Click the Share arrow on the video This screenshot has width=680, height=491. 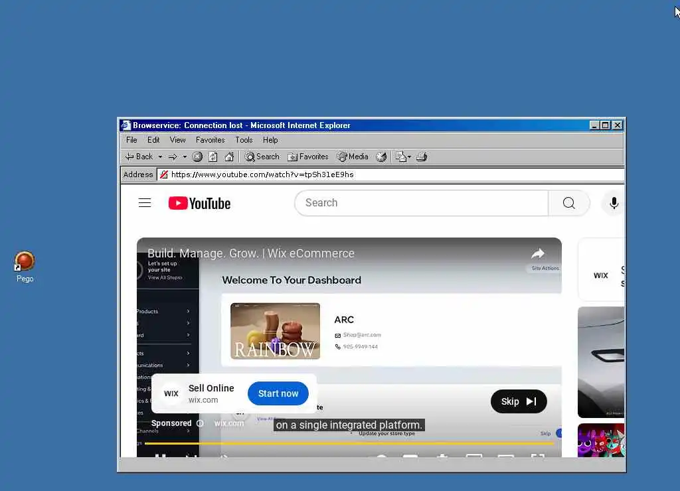(538, 253)
